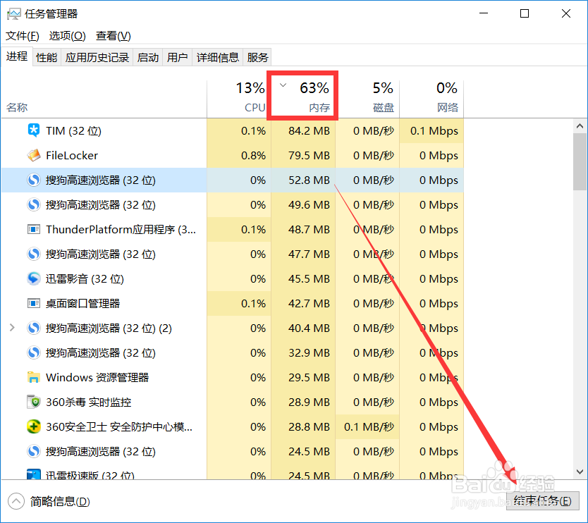Image resolution: width=588 pixels, height=523 pixels.
Task: Switch to the 启动 tab
Action: point(148,57)
